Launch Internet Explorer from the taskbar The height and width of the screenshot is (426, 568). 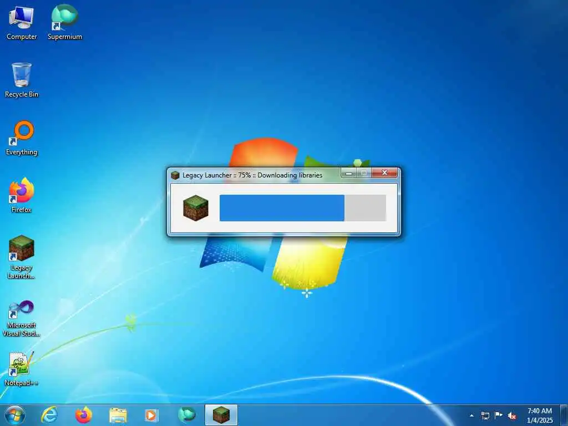(49, 415)
